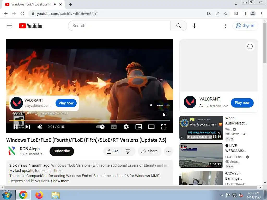267x200 pixels.
Task: Open Windows Explorer from the taskbar
Action: (x=56, y=195)
